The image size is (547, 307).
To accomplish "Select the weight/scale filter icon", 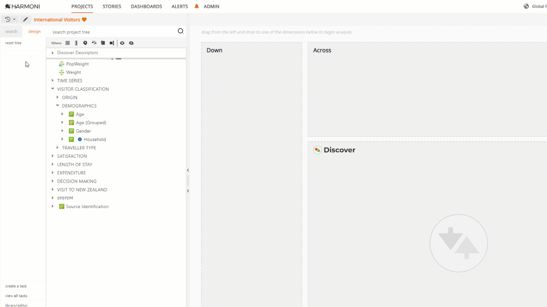I will click(94, 43).
